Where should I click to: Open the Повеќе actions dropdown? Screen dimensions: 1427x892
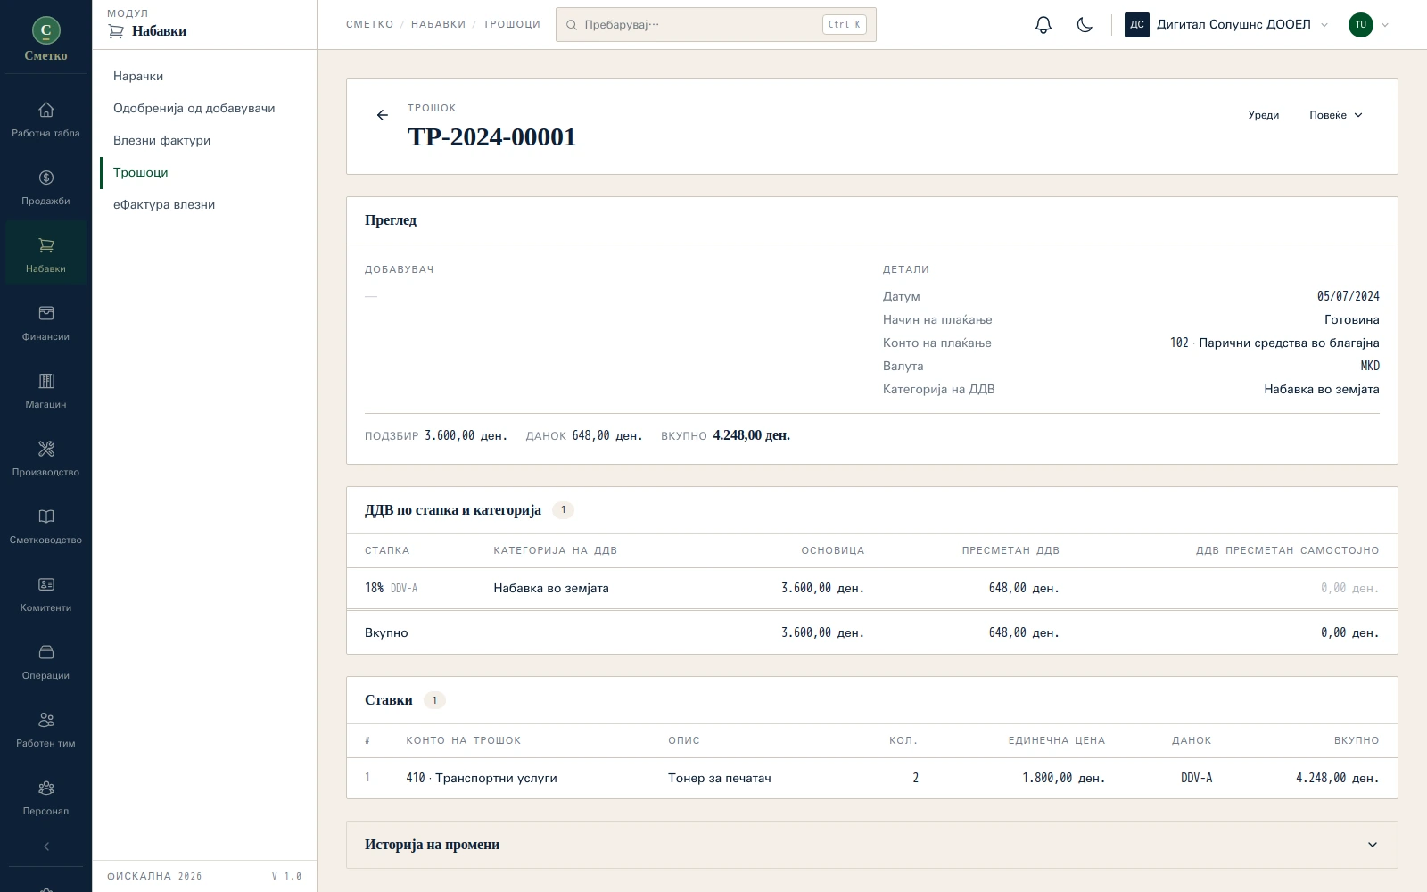coord(1336,115)
